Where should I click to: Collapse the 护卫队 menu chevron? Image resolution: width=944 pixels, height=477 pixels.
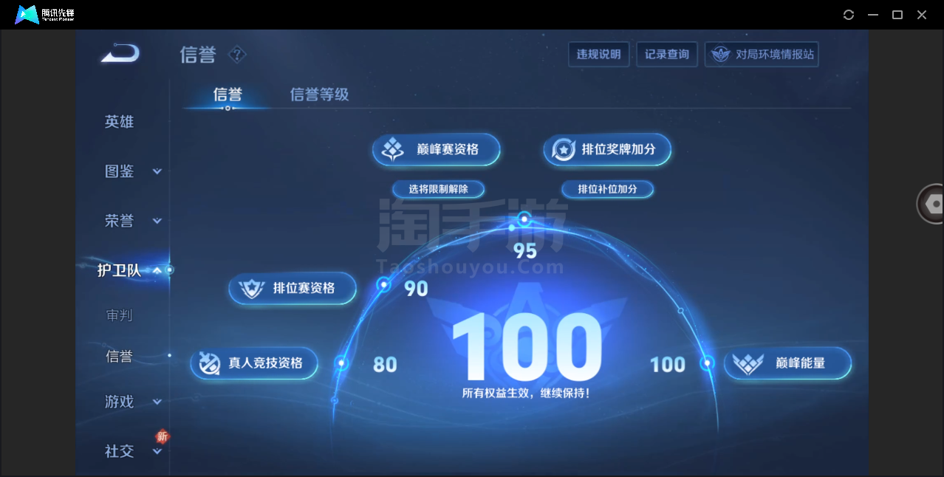coord(157,270)
